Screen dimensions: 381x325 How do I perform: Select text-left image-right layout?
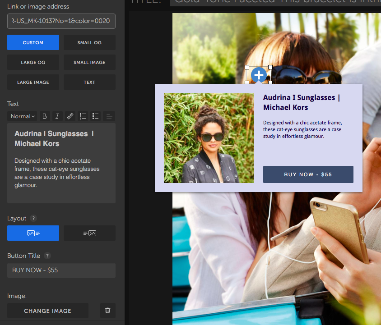pyautogui.click(x=89, y=233)
